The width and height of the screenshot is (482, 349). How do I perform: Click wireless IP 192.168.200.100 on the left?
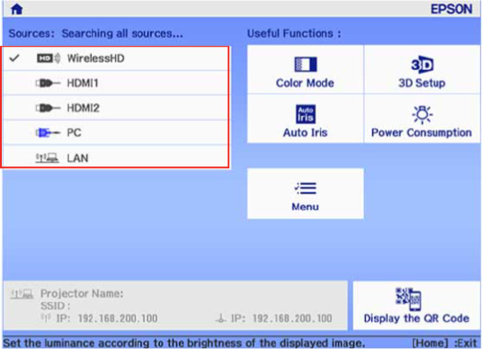click(118, 318)
